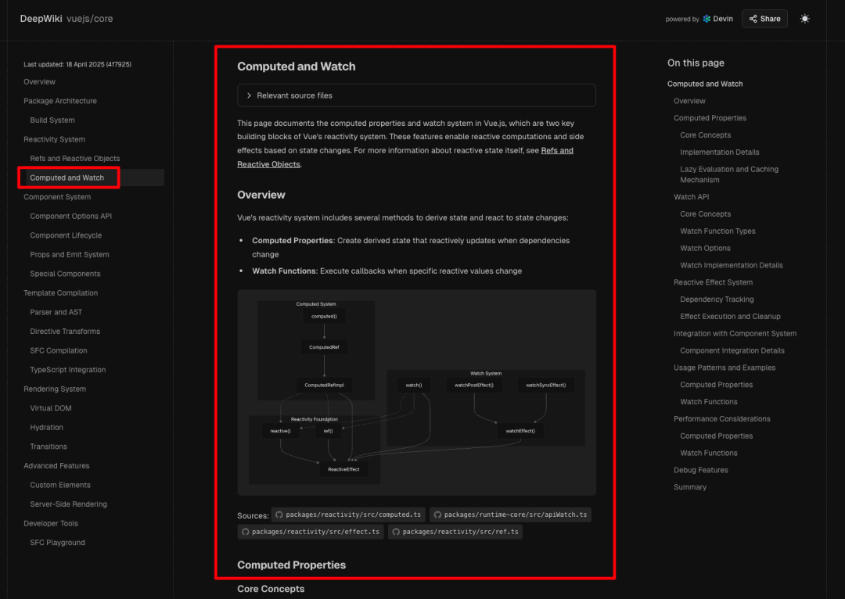845x599 pixels.
Task: Select SFC Playground in the sidebar
Action: coord(58,543)
